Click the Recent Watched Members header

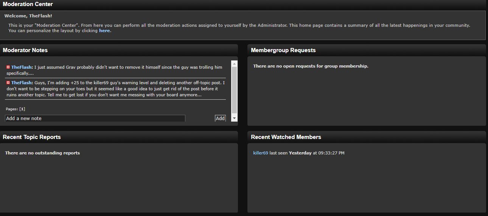286,137
